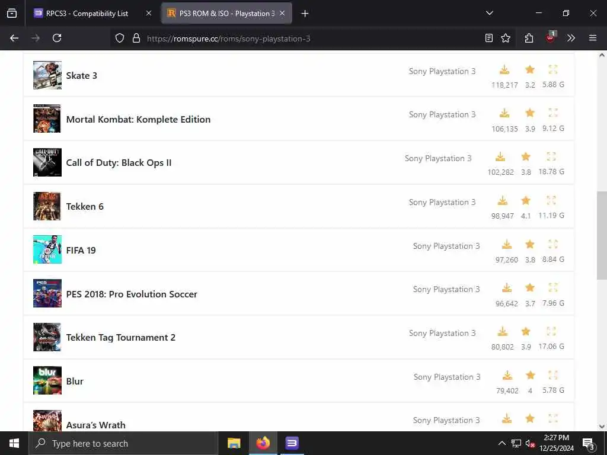Show site tracking protection shield info
This screenshot has width=607, height=455.
click(120, 38)
